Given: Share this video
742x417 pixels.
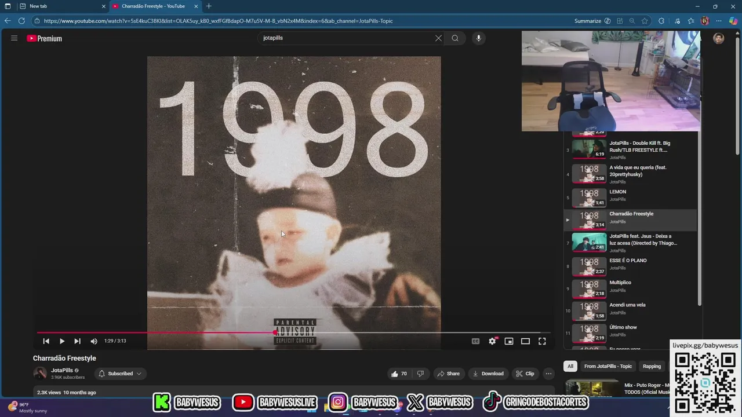Looking at the screenshot, I should coord(448,374).
